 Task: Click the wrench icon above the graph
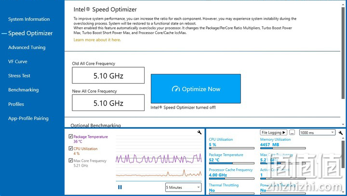199,132
